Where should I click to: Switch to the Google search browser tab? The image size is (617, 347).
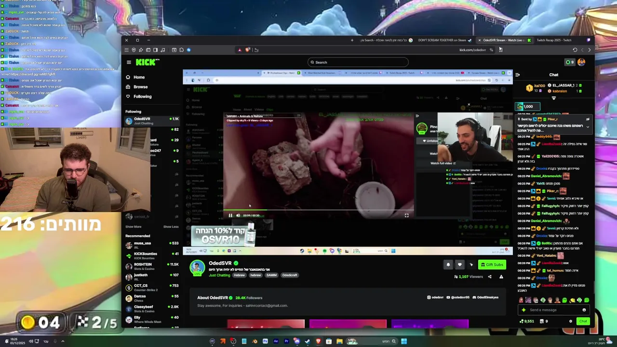pos(386,40)
